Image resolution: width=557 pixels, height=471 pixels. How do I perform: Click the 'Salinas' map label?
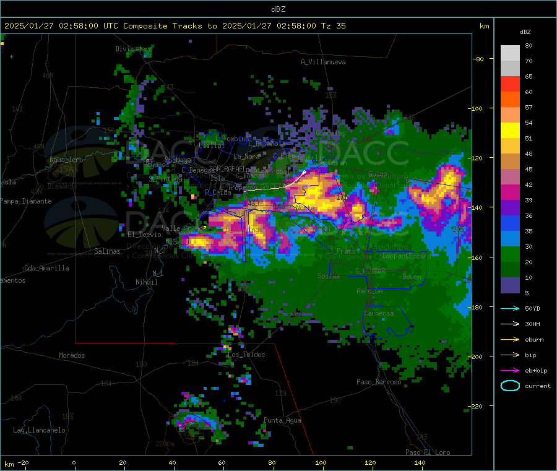click(107, 251)
